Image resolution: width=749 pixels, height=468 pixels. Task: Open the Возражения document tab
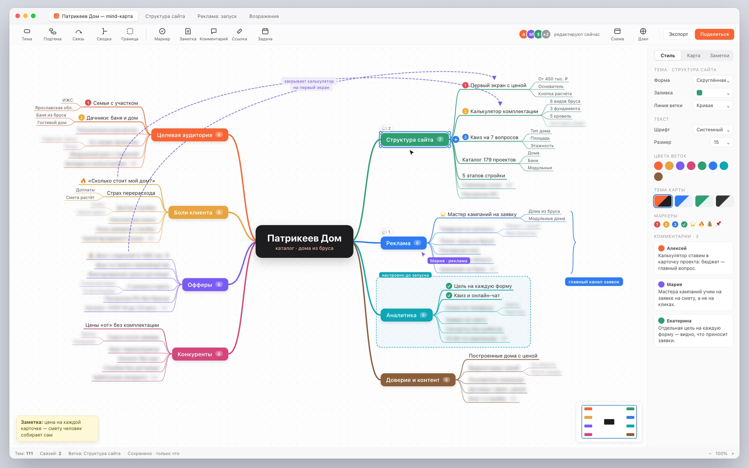pos(264,16)
